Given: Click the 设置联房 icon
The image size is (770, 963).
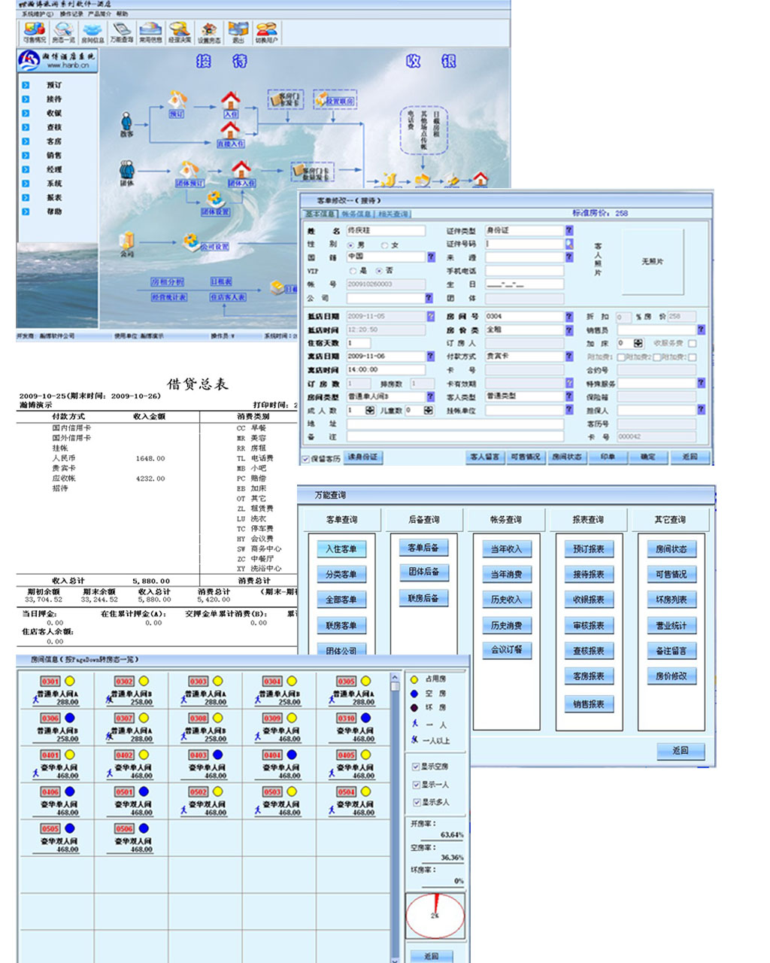Looking at the screenshot, I should coord(334,99).
